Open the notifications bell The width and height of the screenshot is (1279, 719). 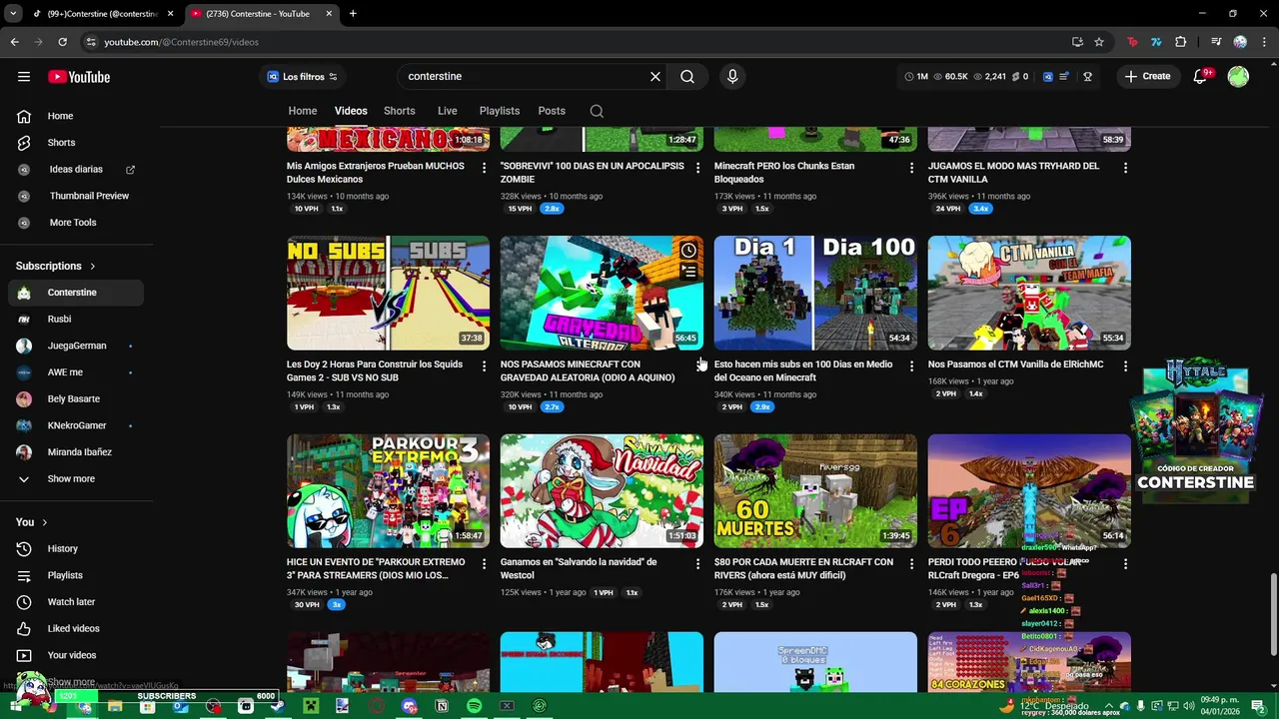pyautogui.click(x=1201, y=77)
